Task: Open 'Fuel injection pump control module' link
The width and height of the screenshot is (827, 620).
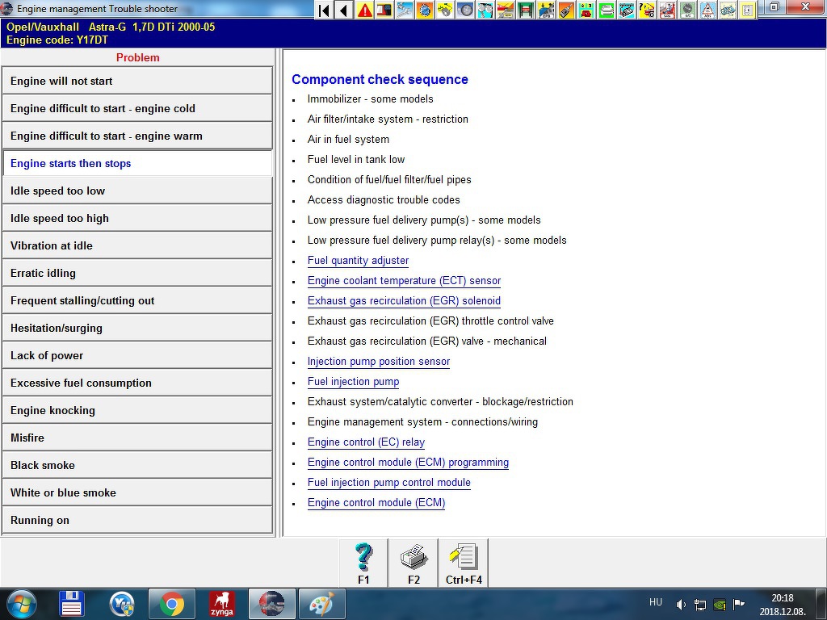Action: pos(389,483)
